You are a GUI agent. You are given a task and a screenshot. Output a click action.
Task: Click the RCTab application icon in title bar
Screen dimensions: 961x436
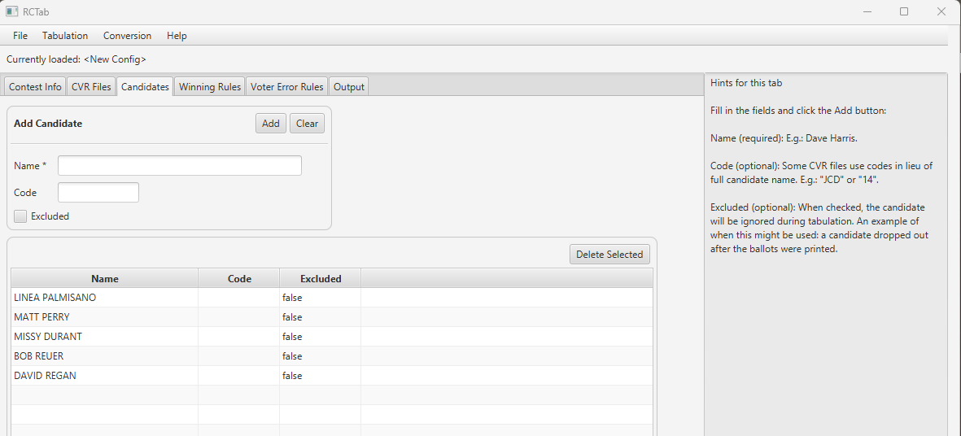pos(11,11)
